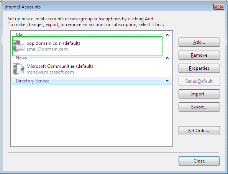
Task: Click the pop.domain.com mail server icon
Action: 19,46
